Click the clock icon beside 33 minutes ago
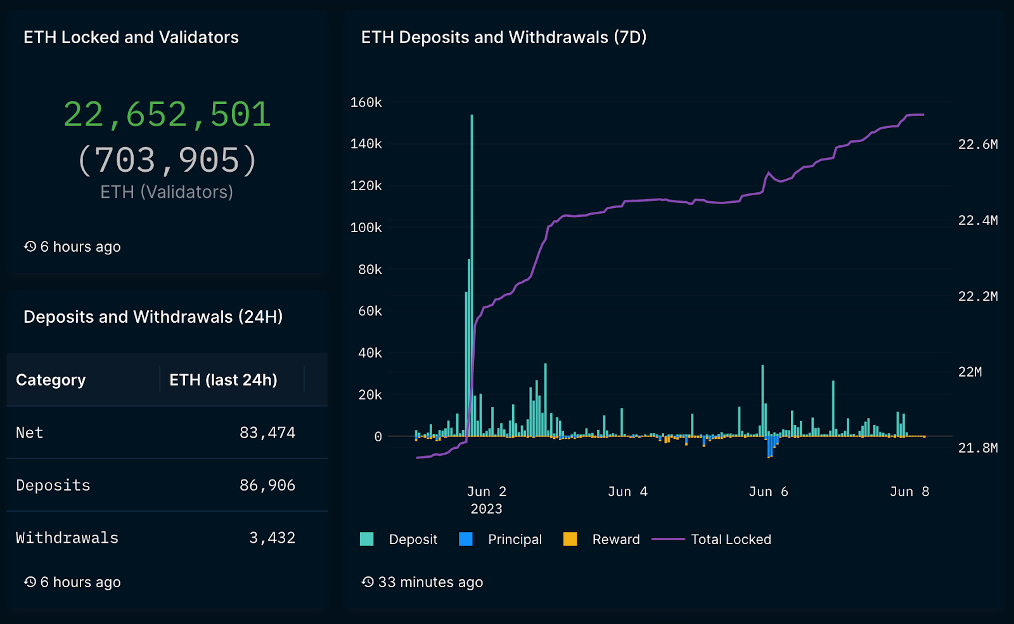The height and width of the screenshot is (624, 1014). pyautogui.click(x=368, y=582)
